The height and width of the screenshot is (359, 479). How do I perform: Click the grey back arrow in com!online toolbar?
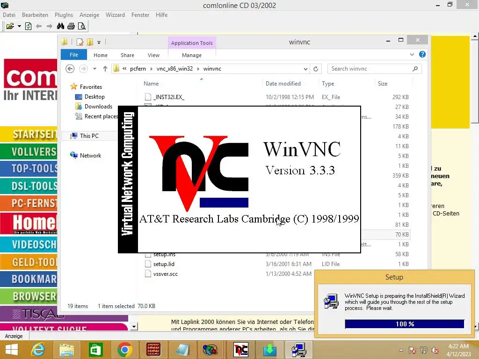39,26
